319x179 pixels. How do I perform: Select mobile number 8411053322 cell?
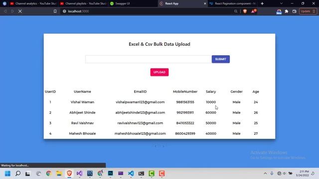pyautogui.click(x=185, y=123)
